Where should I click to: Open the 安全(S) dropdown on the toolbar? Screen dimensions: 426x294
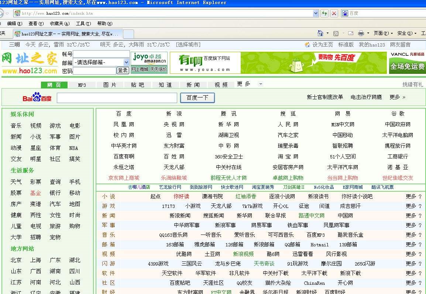[404, 33]
